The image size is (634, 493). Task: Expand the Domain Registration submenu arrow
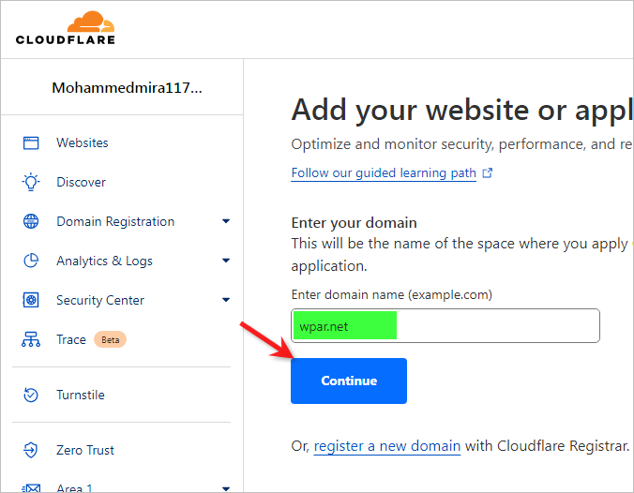pyautogui.click(x=225, y=222)
